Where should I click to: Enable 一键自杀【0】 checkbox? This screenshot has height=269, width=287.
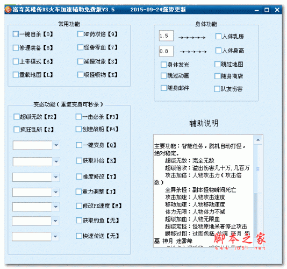point(16,34)
